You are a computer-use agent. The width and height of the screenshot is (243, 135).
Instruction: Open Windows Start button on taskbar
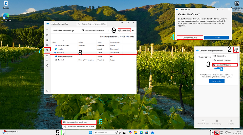(91, 132)
